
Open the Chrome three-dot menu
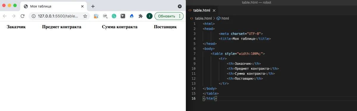click(180, 16)
